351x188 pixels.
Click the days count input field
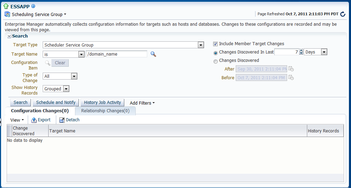[287, 52]
